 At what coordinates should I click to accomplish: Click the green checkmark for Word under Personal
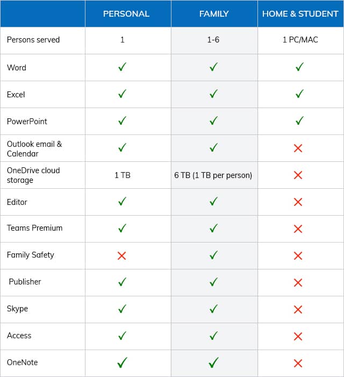tap(122, 67)
